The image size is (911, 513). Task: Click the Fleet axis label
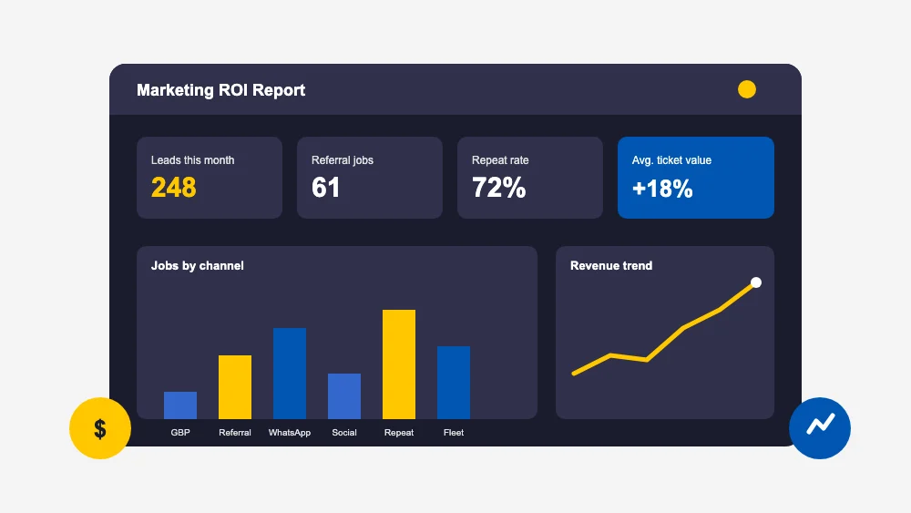pos(453,432)
